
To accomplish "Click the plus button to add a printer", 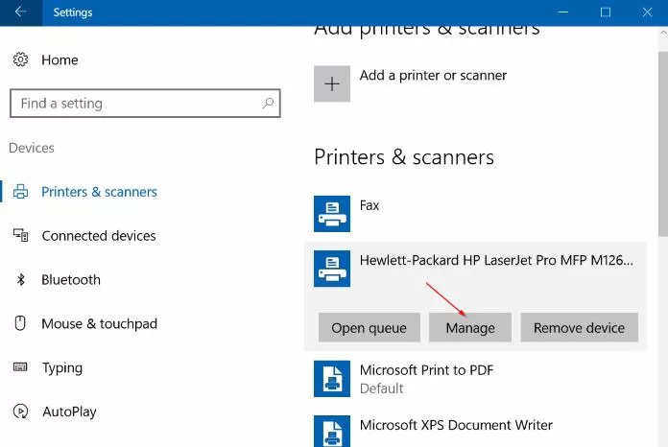I will point(332,83).
